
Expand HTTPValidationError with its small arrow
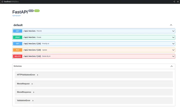tap(37, 75)
